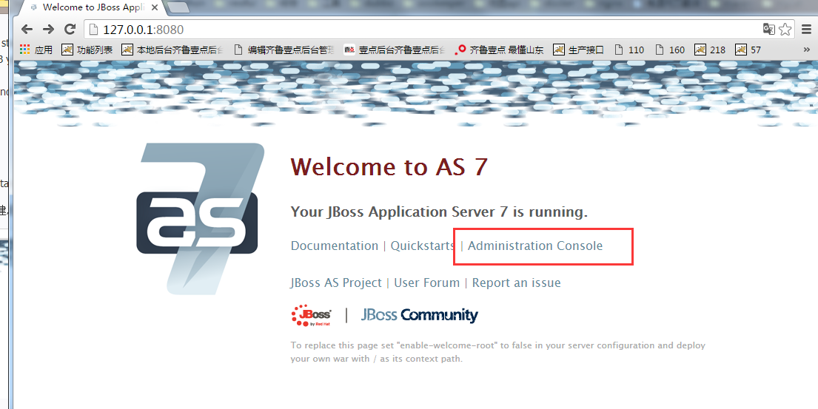Open the 壹点后台齐鲁壹点后台 bookmark
This screenshot has width=818, height=409.
tap(395, 50)
